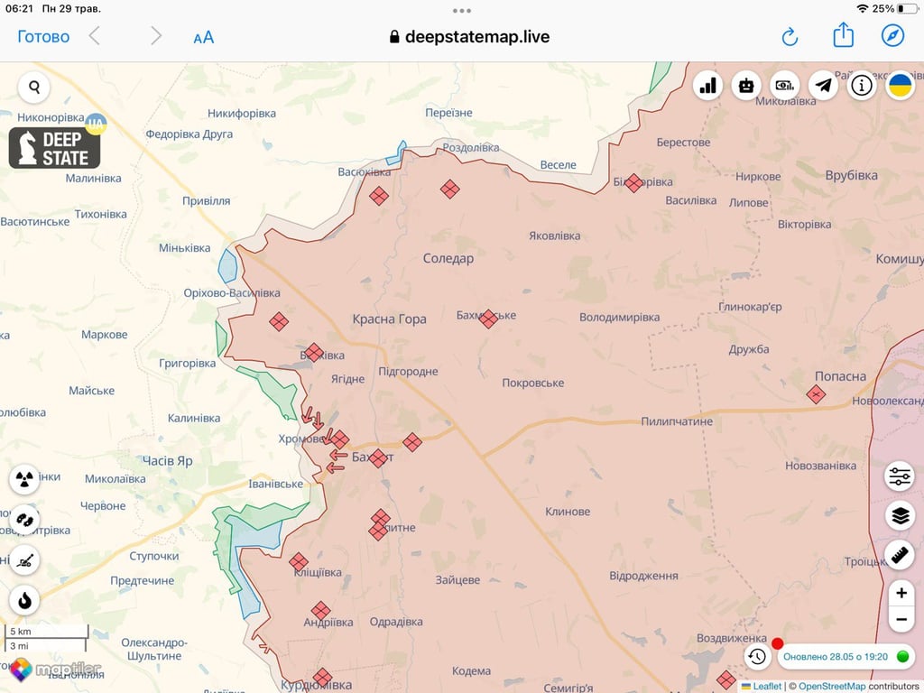Image resolution: width=924 pixels, height=693 pixels.
Task: Open in Safari compass icon
Action: click(892, 36)
